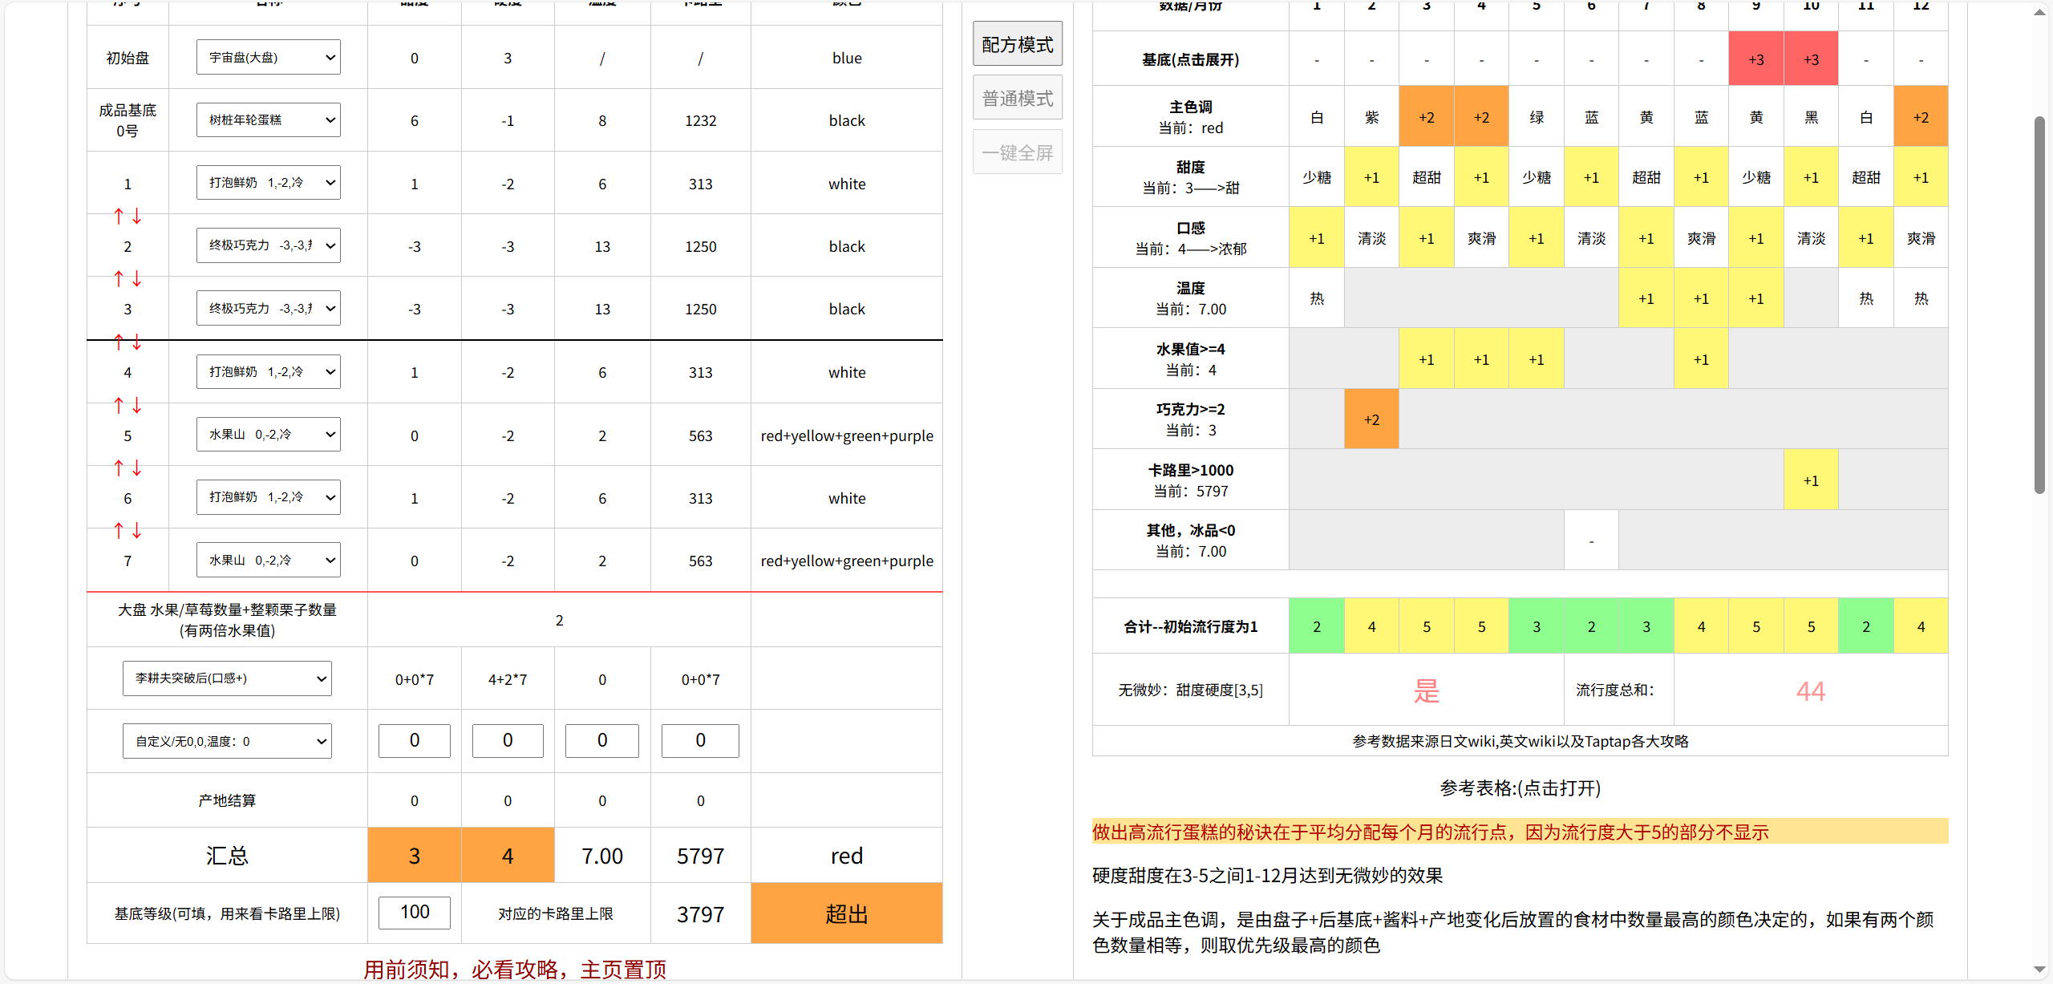Click row 5's red+yellow+green+purple cell
The image size is (2053, 984).
click(847, 435)
